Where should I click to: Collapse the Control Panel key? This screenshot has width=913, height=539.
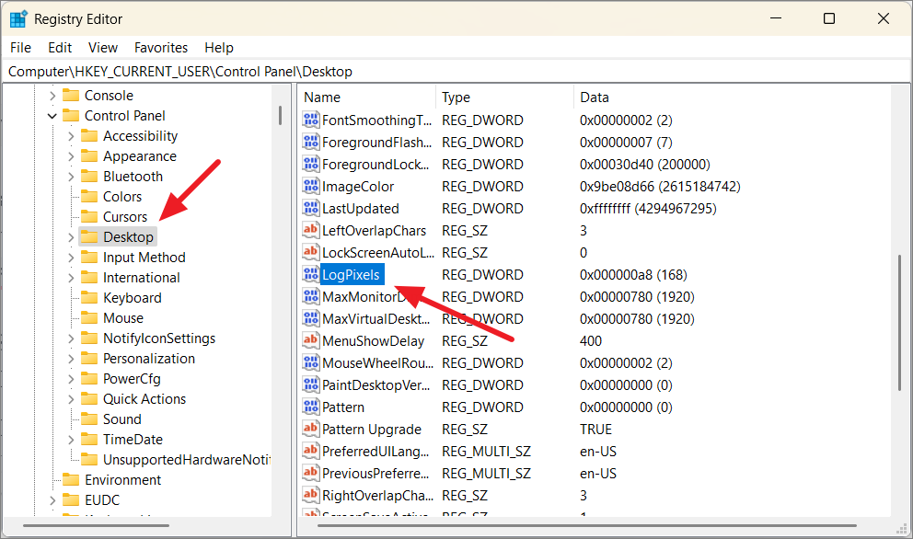point(52,116)
